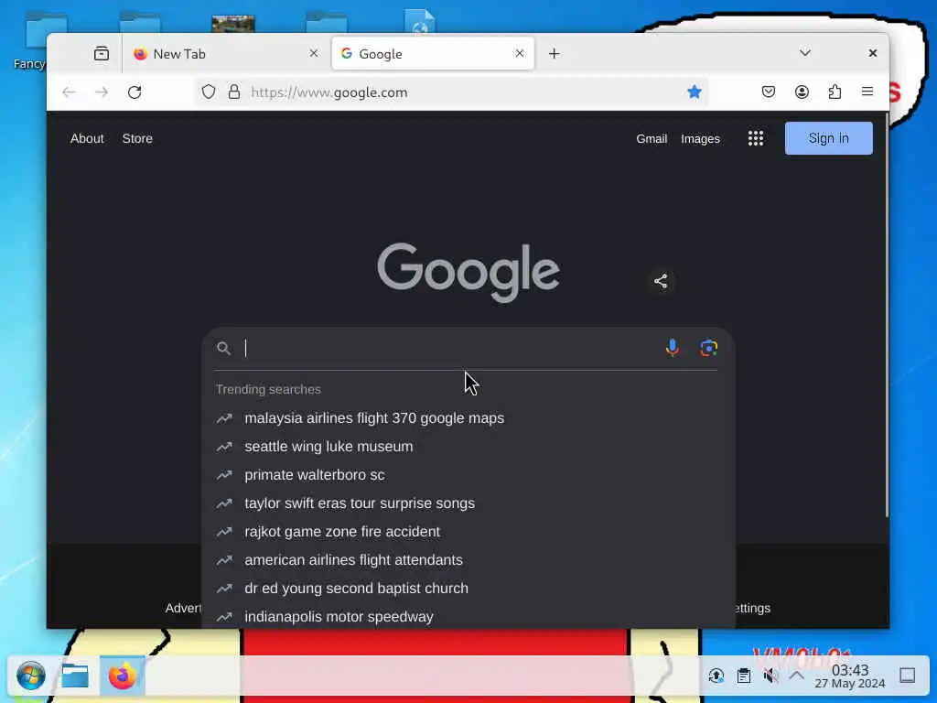This screenshot has height=703, width=937.
Task: Click the show desktop button
Action: (x=907, y=676)
